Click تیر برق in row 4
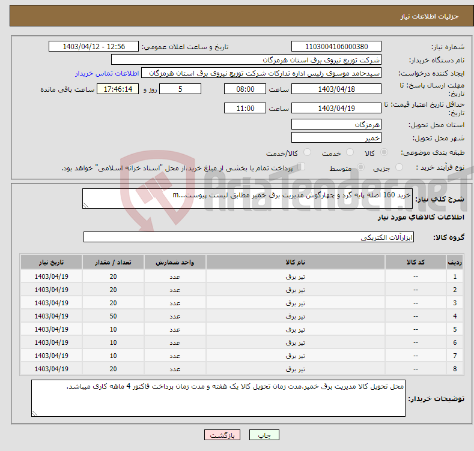474x451 pixels. point(296,316)
